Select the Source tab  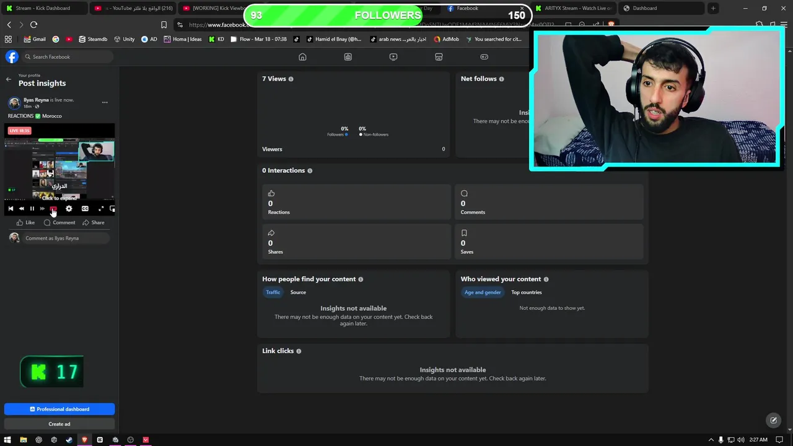coord(298,292)
